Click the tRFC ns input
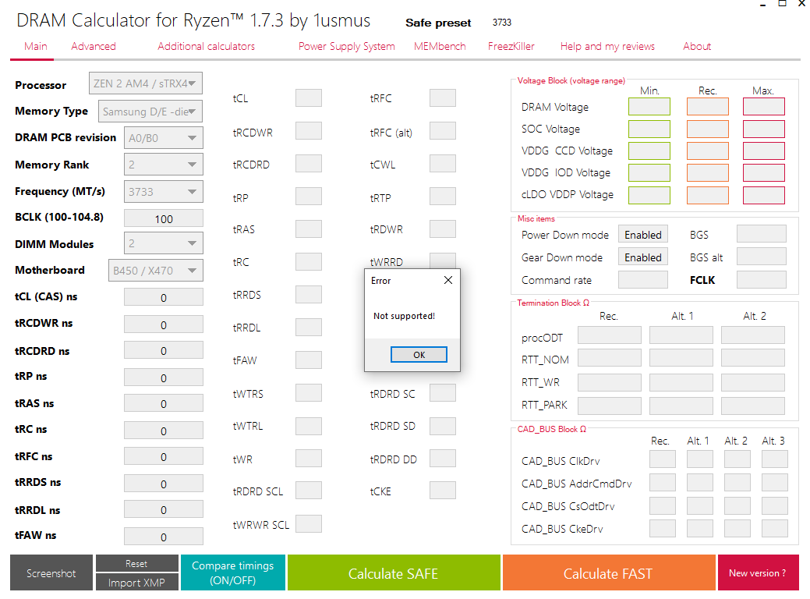This screenshot has height=599, width=810. pos(163,457)
